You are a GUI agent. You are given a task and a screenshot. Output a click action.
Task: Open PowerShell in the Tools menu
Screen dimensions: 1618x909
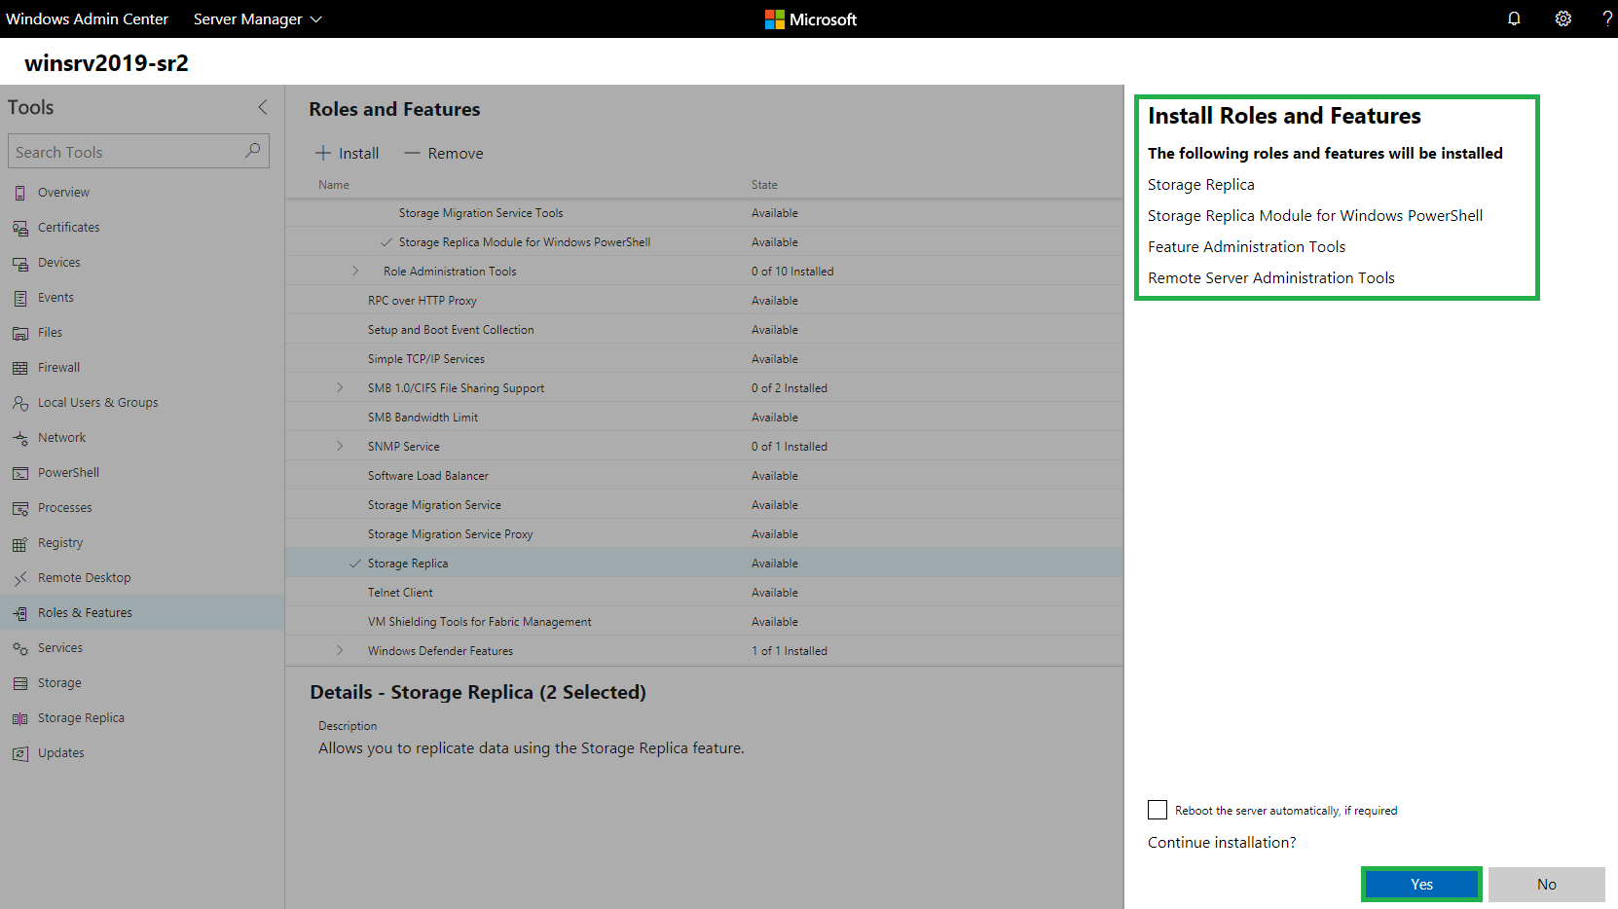click(x=142, y=473)
